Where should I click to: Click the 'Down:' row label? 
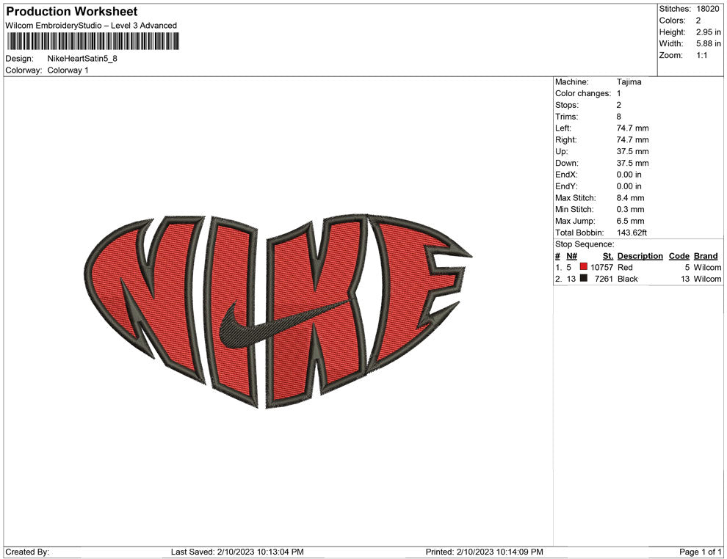pyautogui.click(x=567, y=163)
